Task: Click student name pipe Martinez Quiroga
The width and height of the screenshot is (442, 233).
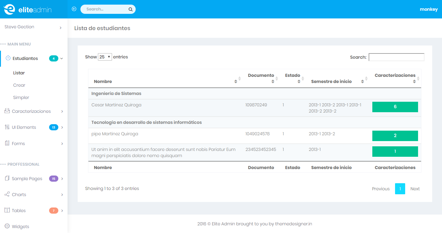Action: pos(115,134)
